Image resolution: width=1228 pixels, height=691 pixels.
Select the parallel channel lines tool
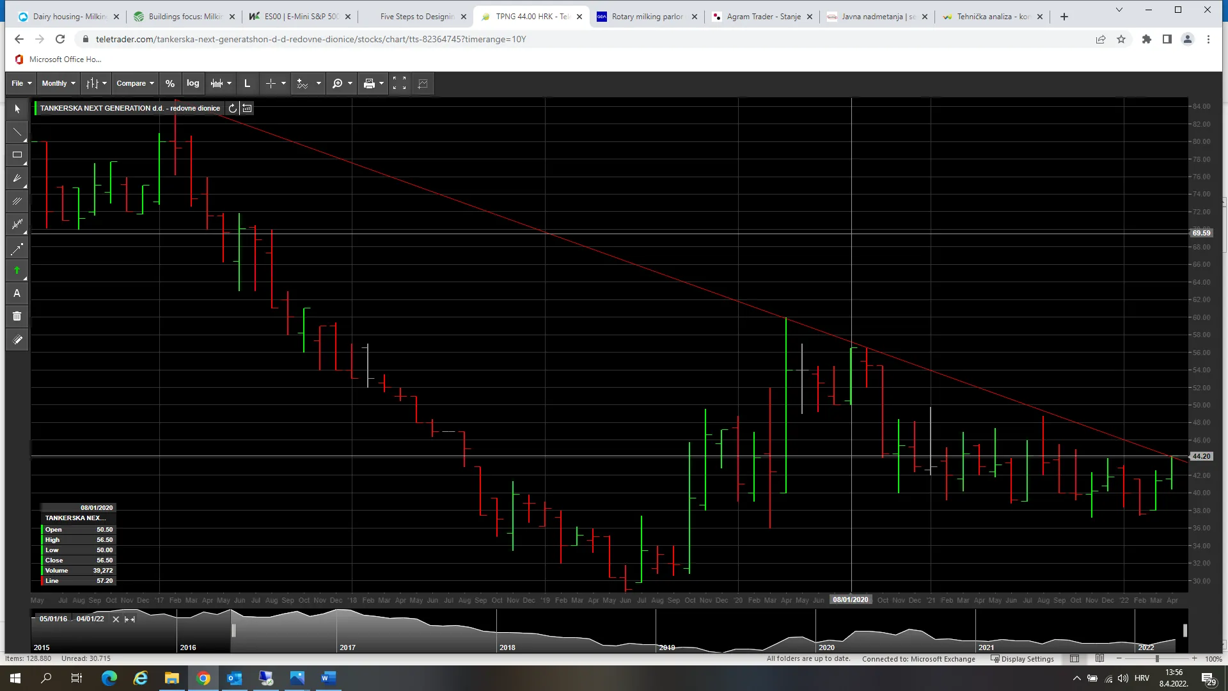[17, 201]
